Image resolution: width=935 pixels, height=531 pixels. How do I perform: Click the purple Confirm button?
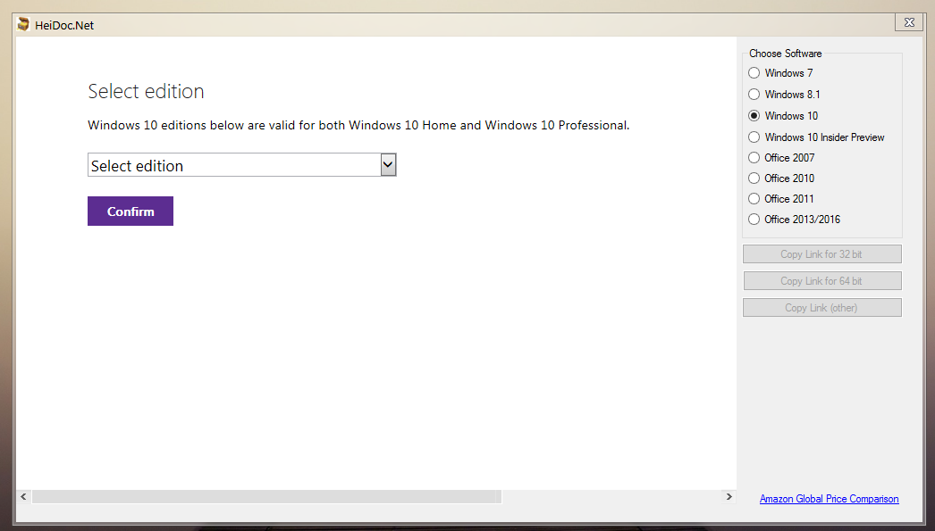point(131,212)
